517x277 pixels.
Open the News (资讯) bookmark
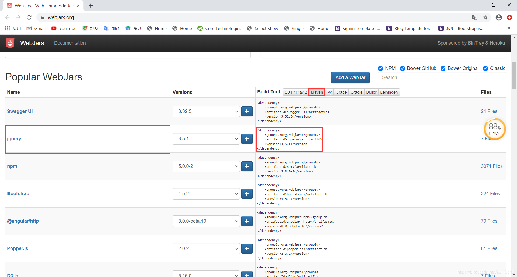(x=134, y=28)
